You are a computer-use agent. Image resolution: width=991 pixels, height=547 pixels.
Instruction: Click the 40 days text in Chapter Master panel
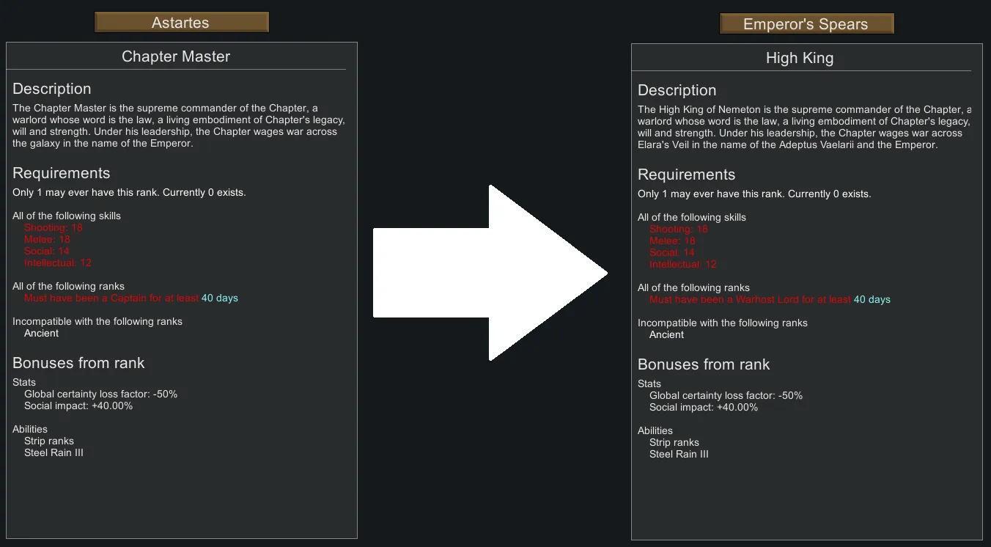220,298
